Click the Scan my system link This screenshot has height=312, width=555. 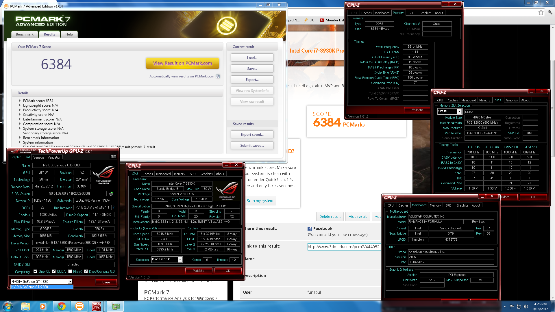260,201
